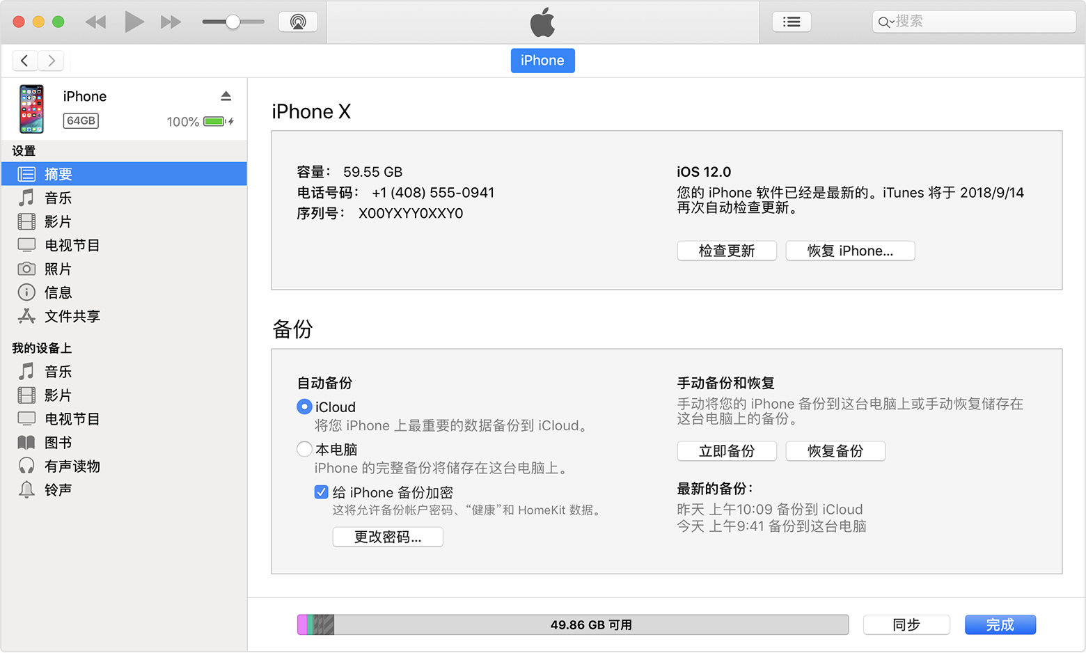Adjust the volume slider knob

click(233, 22)
